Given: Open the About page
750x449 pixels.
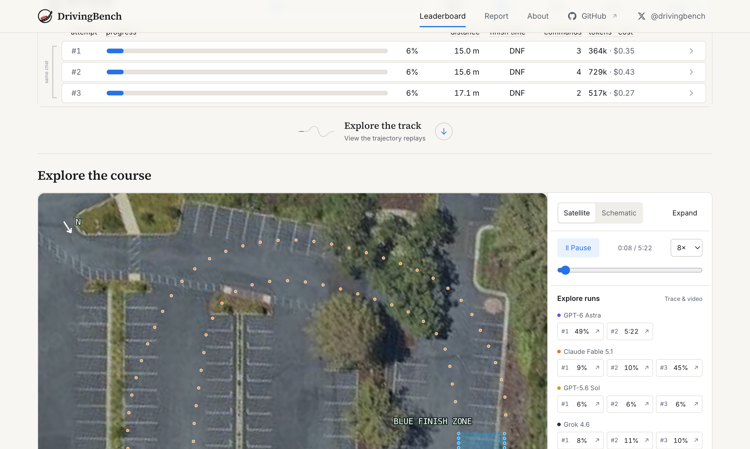Looking at the screenshot, I should tap(538, 16).
